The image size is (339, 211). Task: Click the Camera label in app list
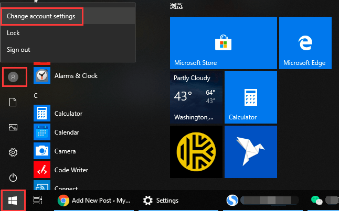tap(65, 151)
